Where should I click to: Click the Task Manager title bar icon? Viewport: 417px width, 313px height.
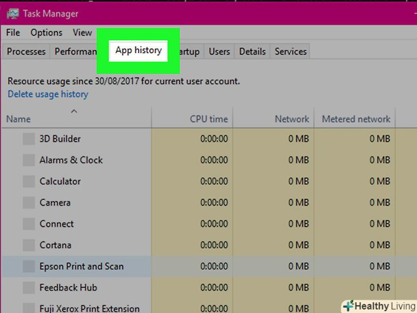(13, 13)
